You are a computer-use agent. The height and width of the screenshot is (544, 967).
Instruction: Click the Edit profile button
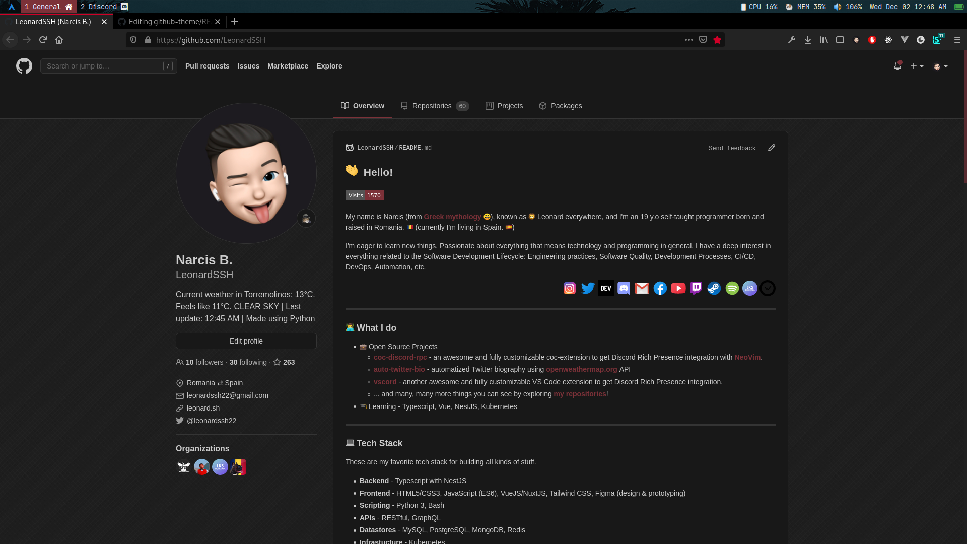coord(246,341)
